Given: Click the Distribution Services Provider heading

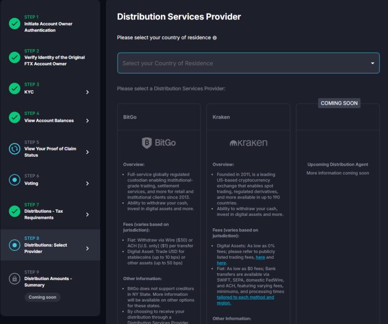Looking at the screenshot, I should tap(179, 17).
